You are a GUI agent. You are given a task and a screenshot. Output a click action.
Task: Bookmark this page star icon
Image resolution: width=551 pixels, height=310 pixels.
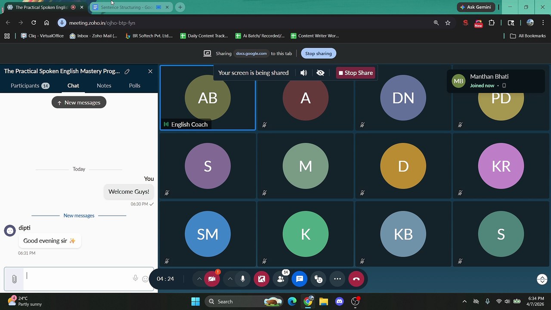(448, 23)
